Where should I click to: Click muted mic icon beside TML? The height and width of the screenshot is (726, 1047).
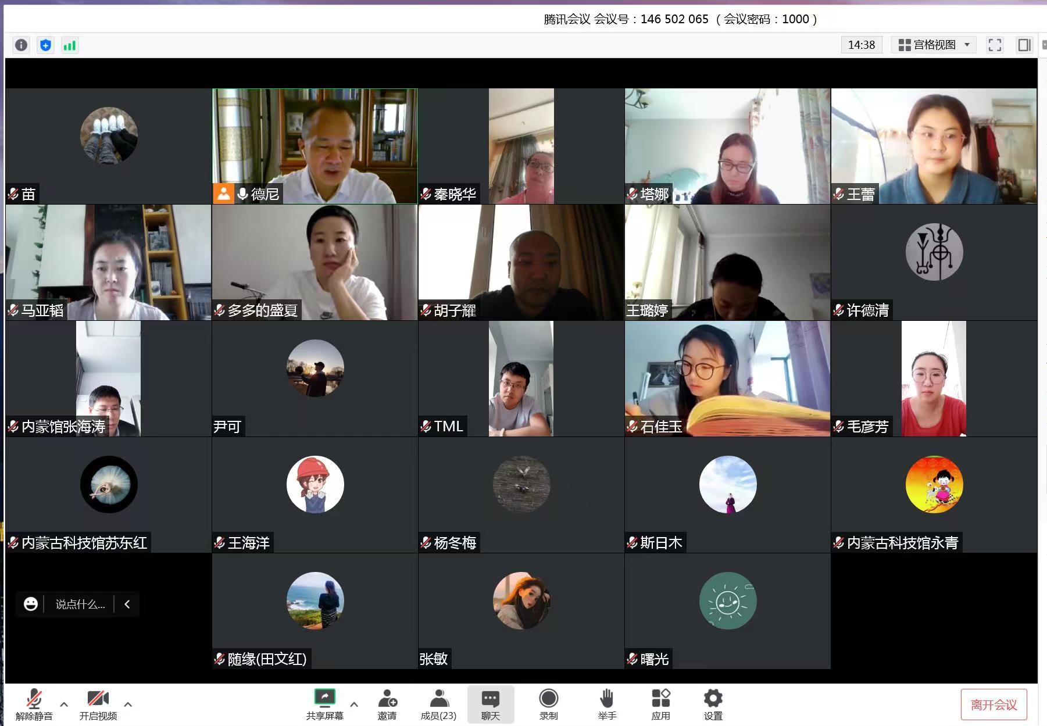[426, 427]
